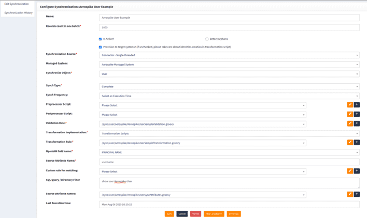Open the Synchronization Source dropdown
Image resolution: width=367 pixels, height=218 pixels.
(x=229, y=55)
